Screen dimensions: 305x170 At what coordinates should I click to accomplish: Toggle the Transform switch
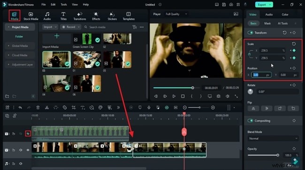coord(251,33)
